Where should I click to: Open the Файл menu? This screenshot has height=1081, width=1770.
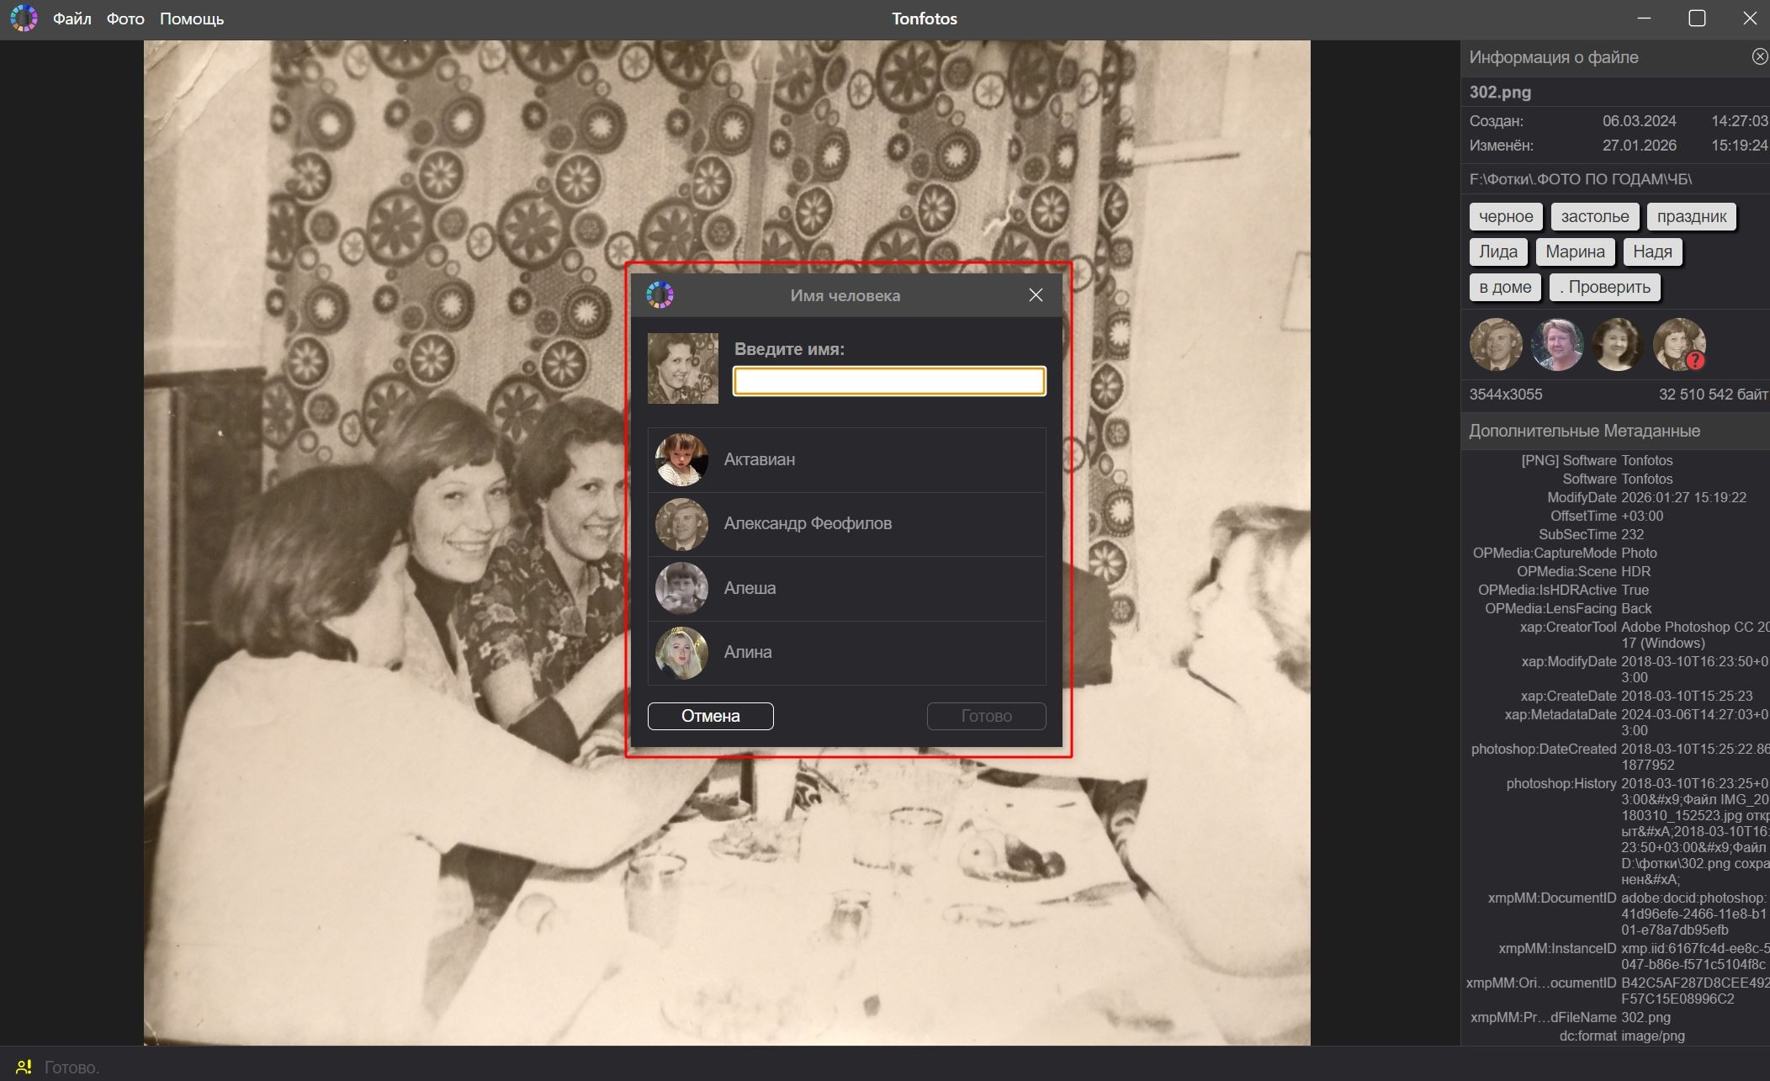pos(72,19)
